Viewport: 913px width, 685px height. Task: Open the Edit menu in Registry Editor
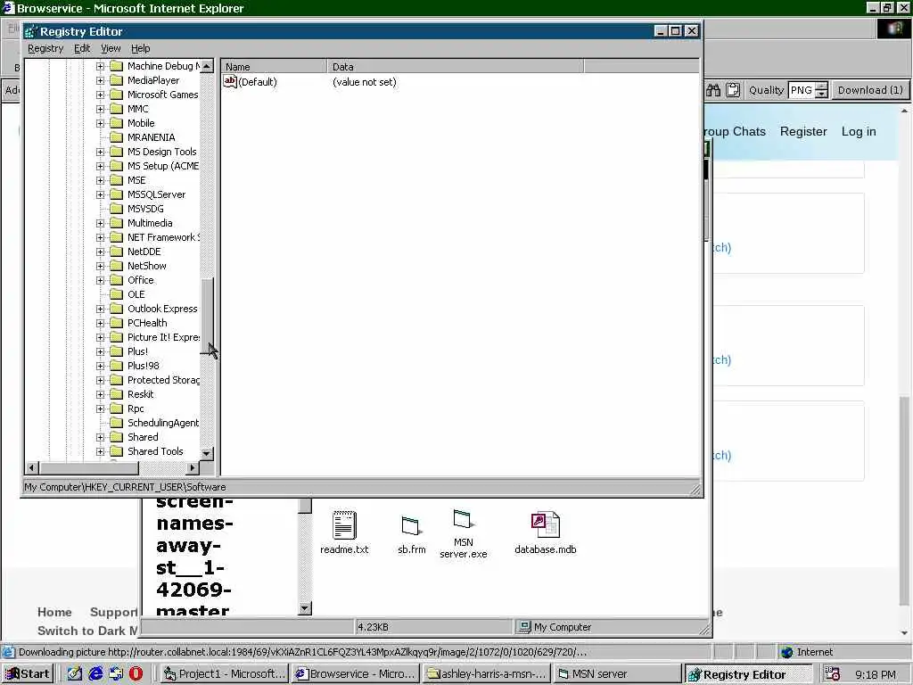coord(82,48)
